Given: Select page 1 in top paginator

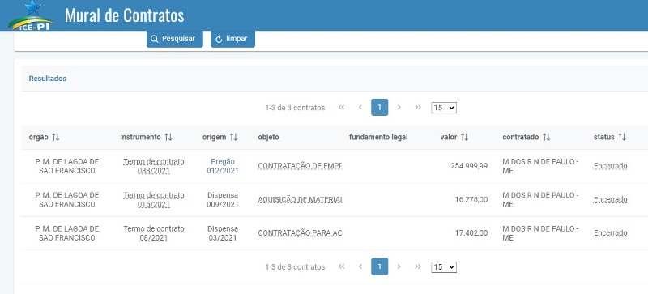Looking at the screenshot, I should click(x=379, y=108).
